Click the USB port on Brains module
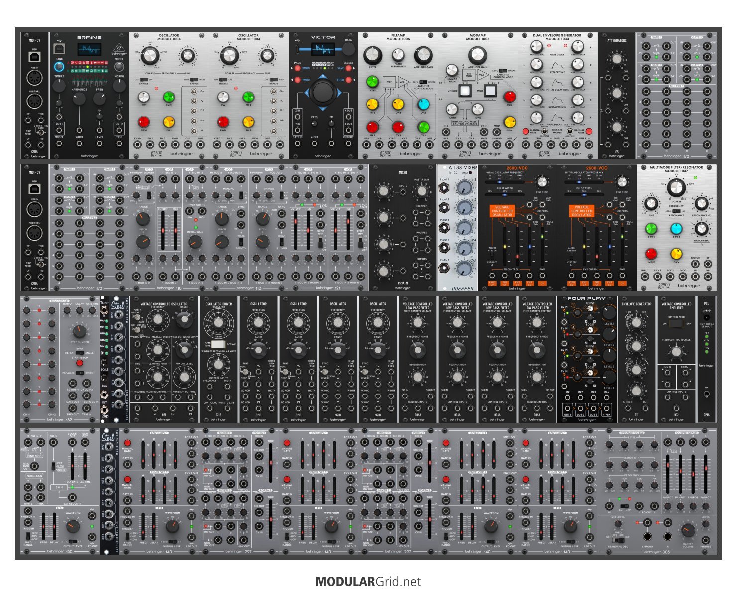This screenshot has height=592, width=737. coord(59,49)
